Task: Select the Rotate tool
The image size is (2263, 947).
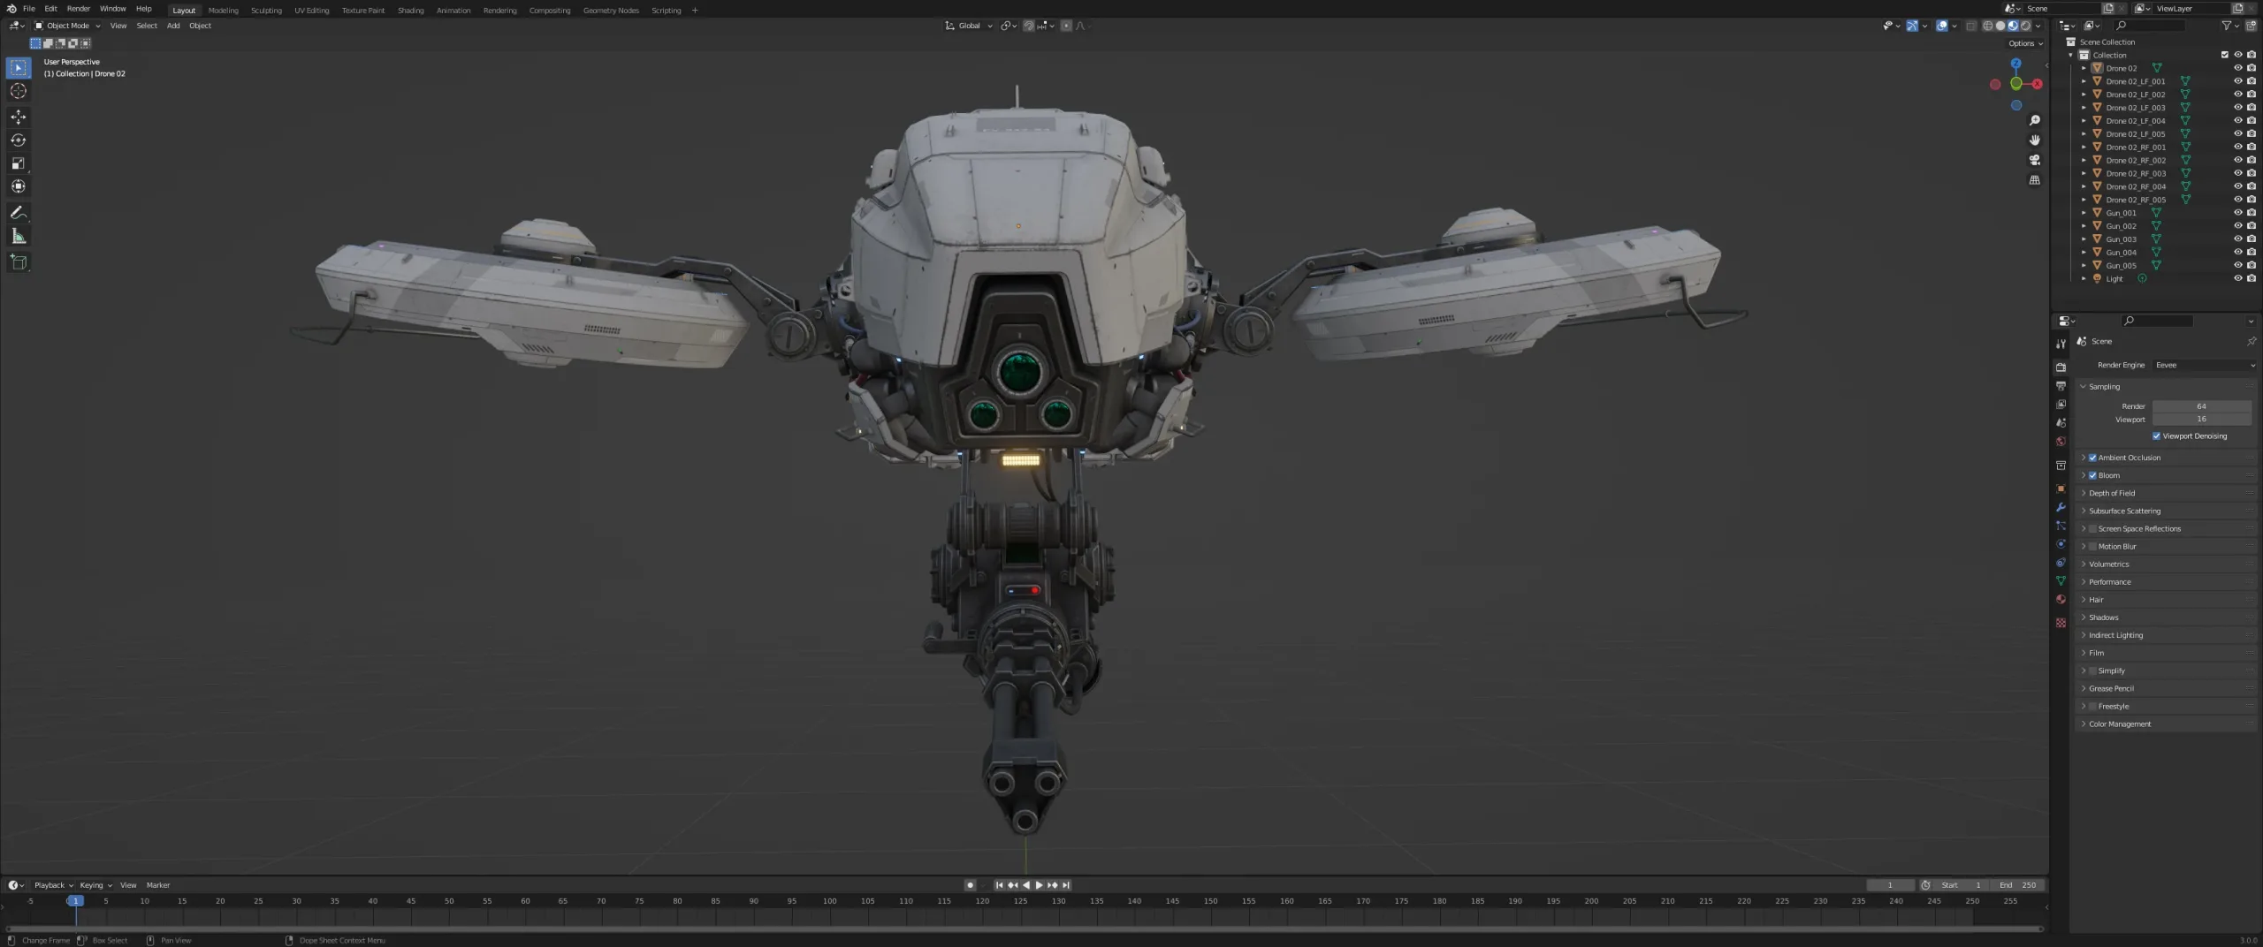Action: pyautogui.click(x=18, y=140)
